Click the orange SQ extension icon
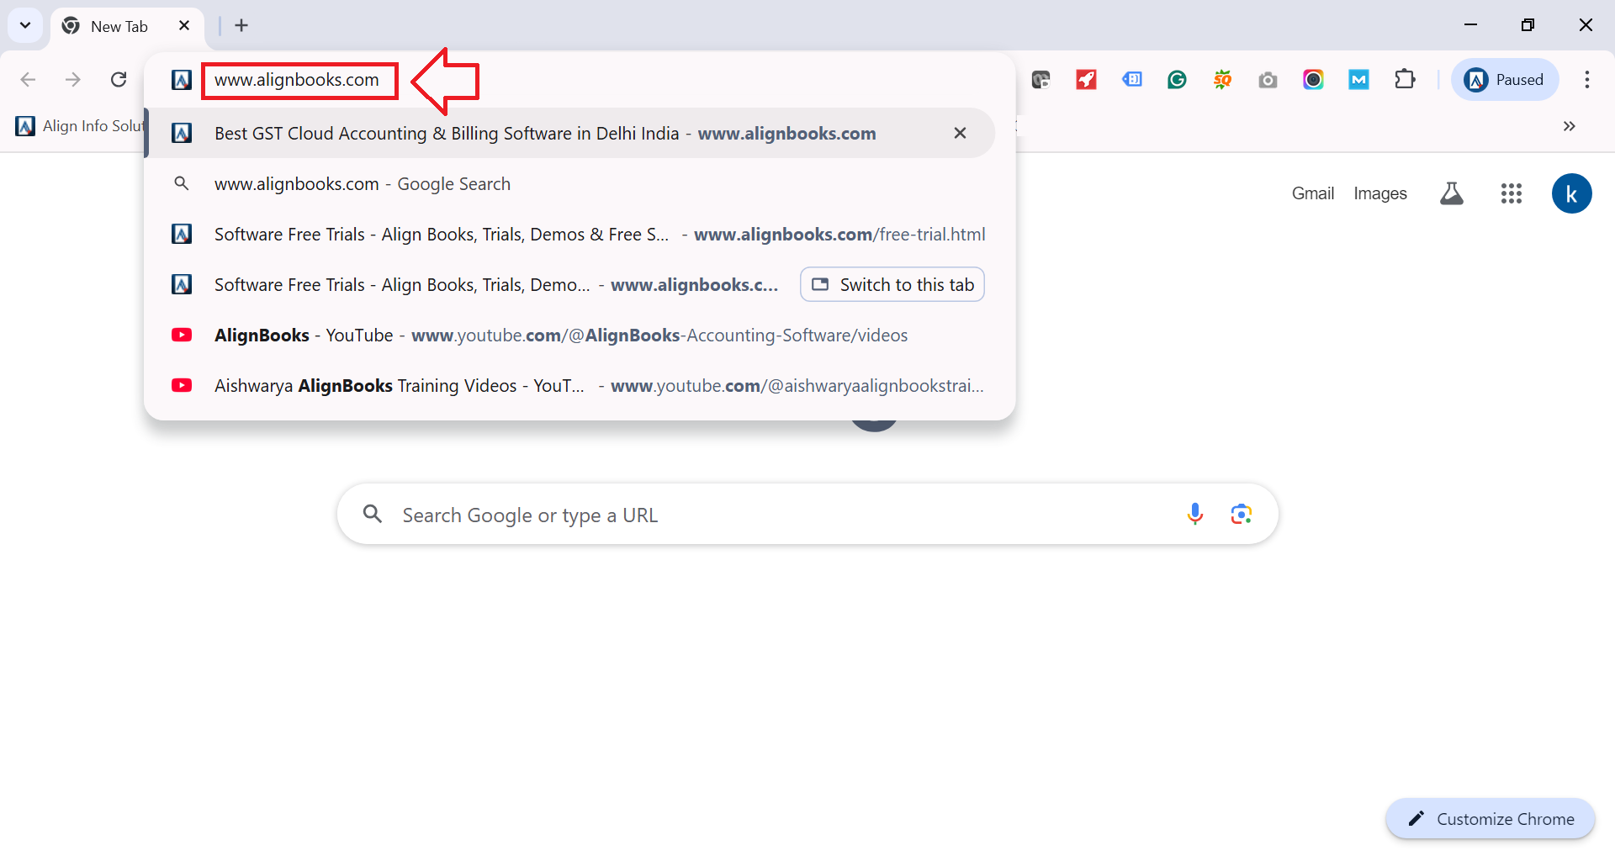 (x=1223, y=80)
